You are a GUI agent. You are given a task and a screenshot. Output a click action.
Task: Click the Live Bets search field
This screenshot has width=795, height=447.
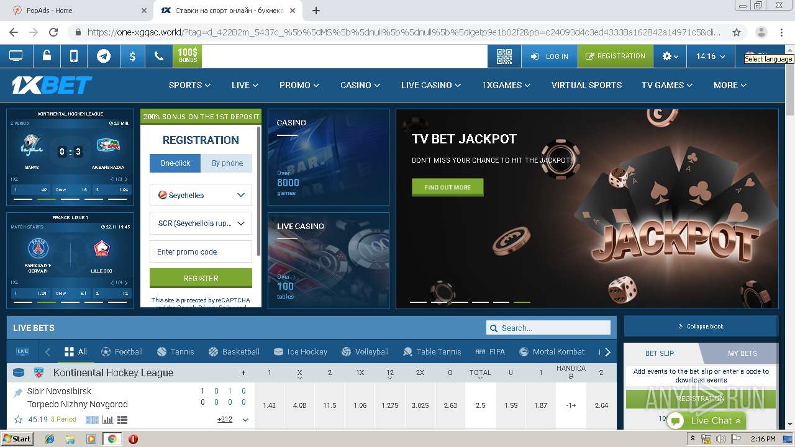pos(548,328)
